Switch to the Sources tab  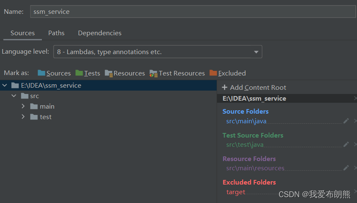pos(23,33)
